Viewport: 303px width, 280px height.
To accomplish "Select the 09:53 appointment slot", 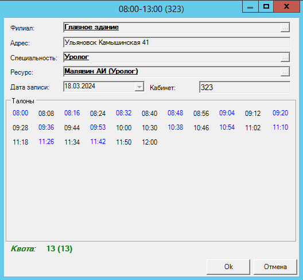I will (98, 127).
